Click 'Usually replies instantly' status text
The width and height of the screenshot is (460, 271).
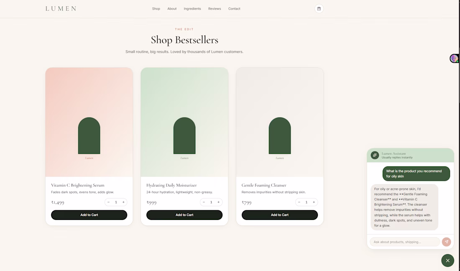point(397,158)
